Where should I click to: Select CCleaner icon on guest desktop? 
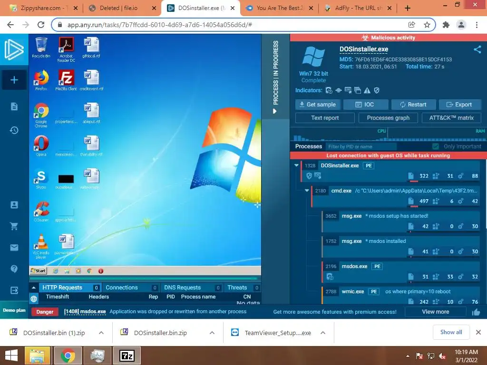41,211
